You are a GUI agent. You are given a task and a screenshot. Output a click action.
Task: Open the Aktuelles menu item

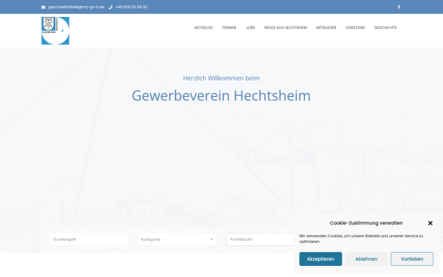pos(203,27)
